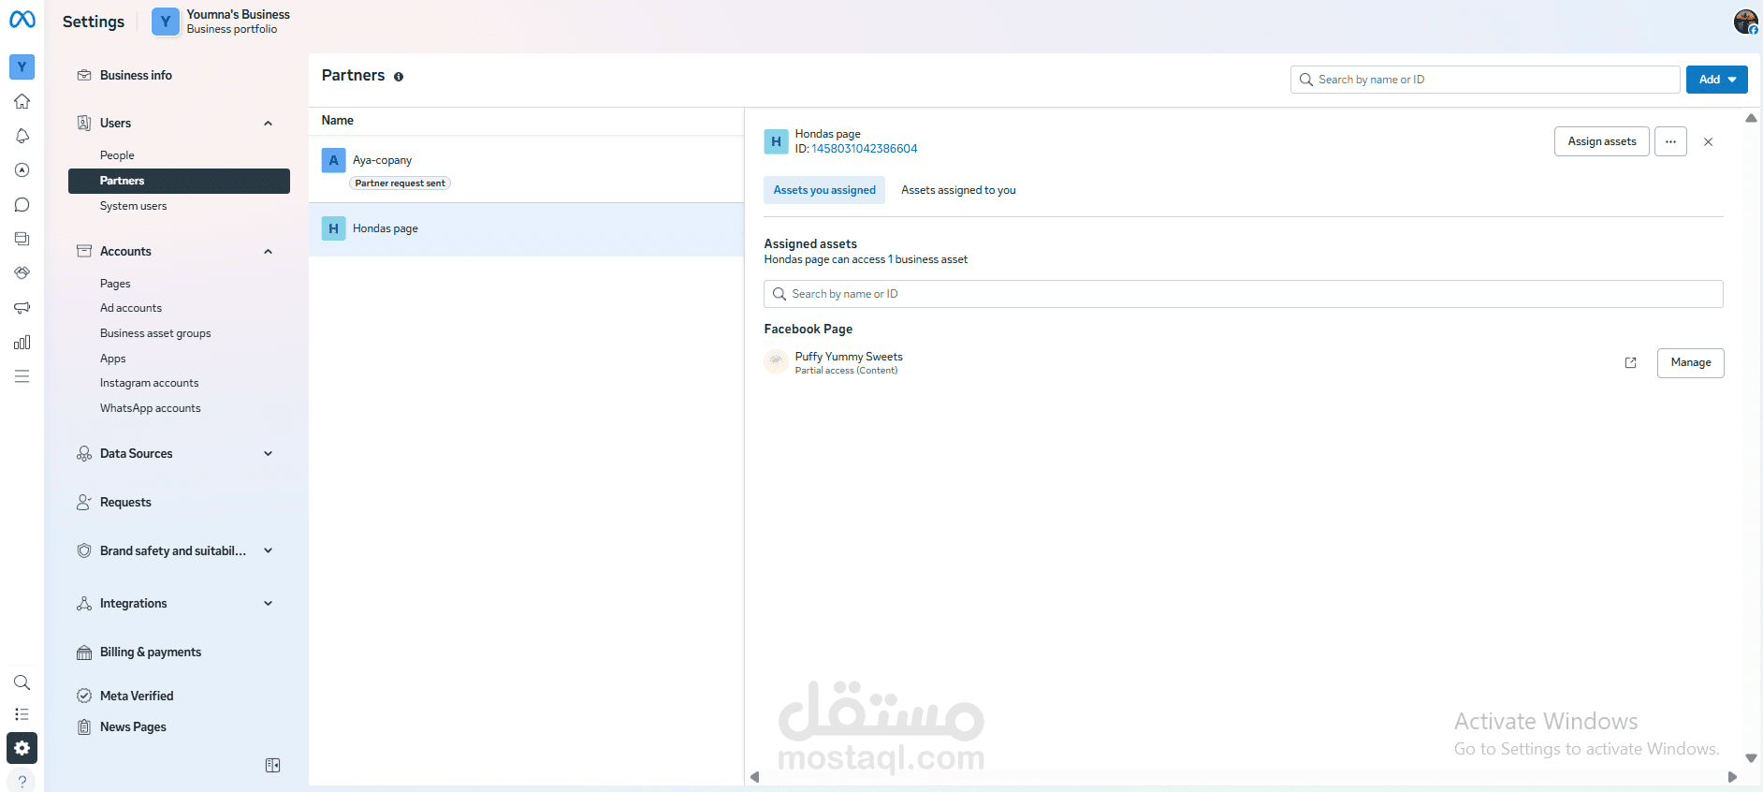Viewport: 1763px width, 792px height.
Task: Click scroll left arrow of details panel
Action: (x=755, y=777)
